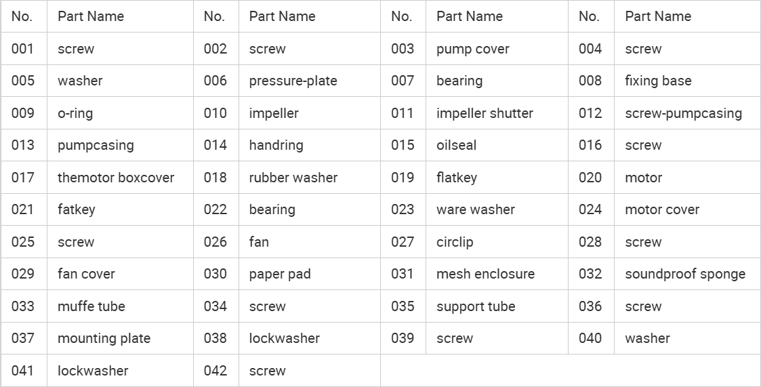The height and width of the screenshot is (387, 761).
Task: Click the 'mesh enclosure' cell
Action: 485,274
